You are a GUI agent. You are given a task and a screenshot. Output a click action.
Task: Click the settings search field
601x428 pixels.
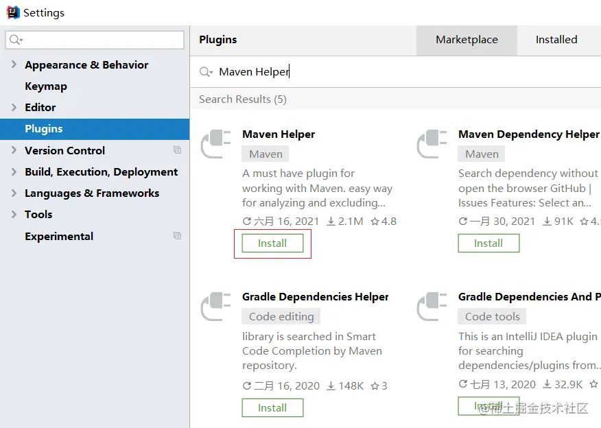point(95,40)
